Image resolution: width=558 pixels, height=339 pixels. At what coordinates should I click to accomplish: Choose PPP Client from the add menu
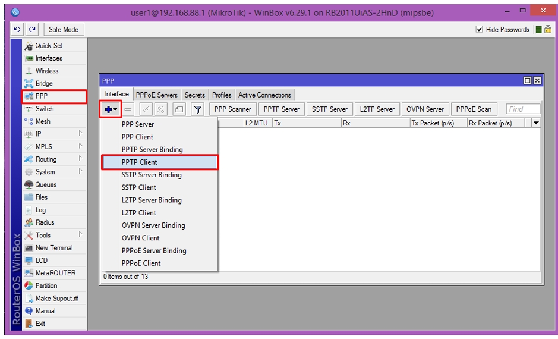pyautogui.click(x=160, y=137)
